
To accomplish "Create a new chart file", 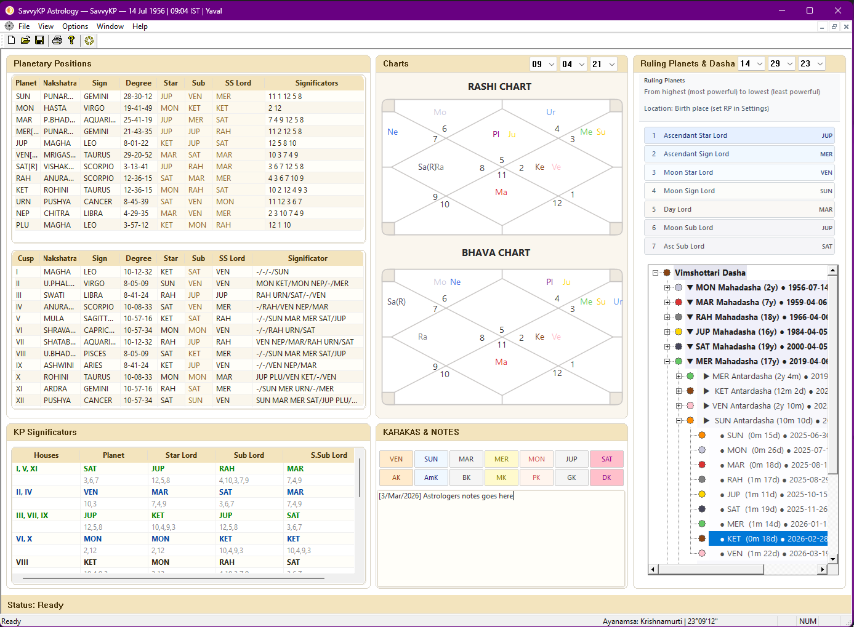I will 11,40.
